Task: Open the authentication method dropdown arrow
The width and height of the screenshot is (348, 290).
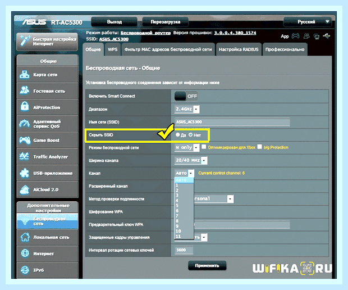Action: [x=230, y=199]
